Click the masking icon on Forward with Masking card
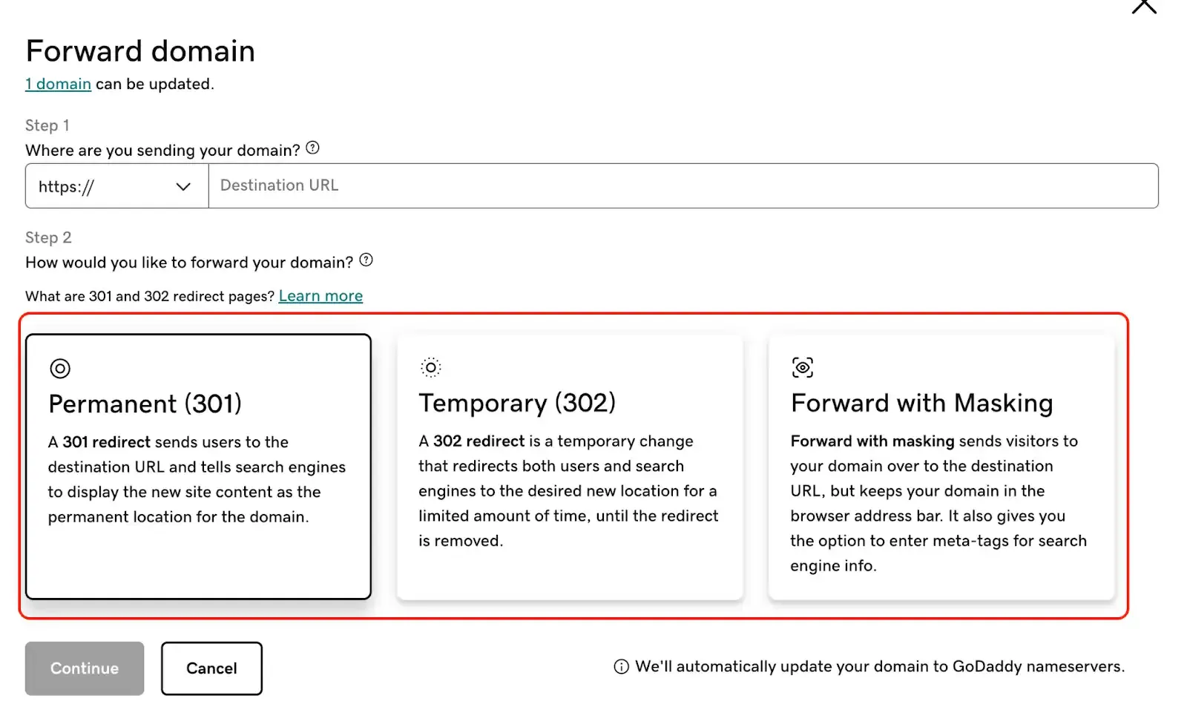1187x704 pixels. click(802, 366)
